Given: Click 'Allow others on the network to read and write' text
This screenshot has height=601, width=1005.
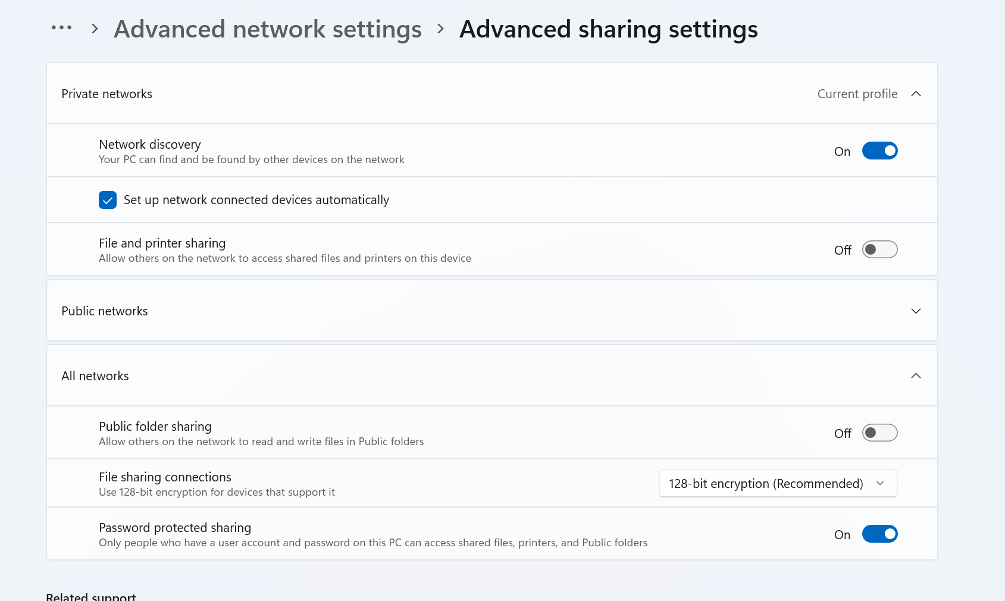Looking at the screenshot, I should [x=261, y=442].
